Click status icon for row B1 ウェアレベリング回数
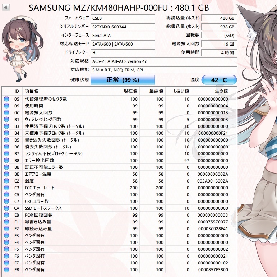Viewport: 277px width, 277px height. click(6, 119)
